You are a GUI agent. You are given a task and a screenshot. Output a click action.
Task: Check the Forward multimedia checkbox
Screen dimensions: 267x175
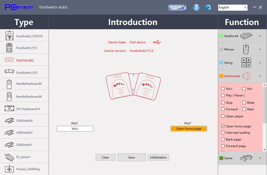coord(223,109)
